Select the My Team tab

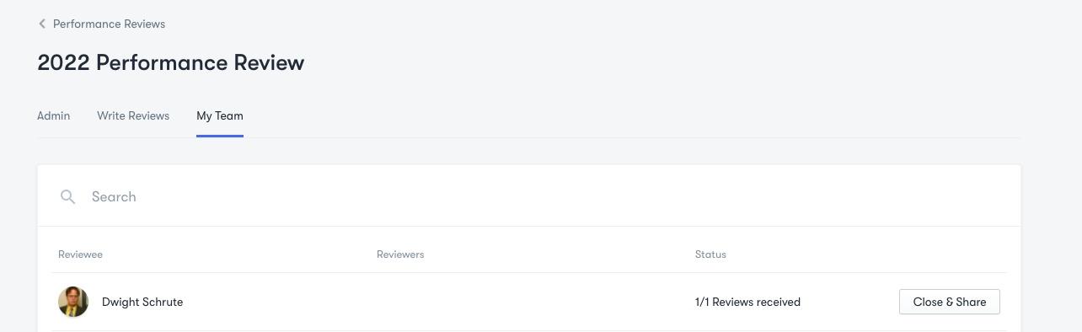click(220, 115)
